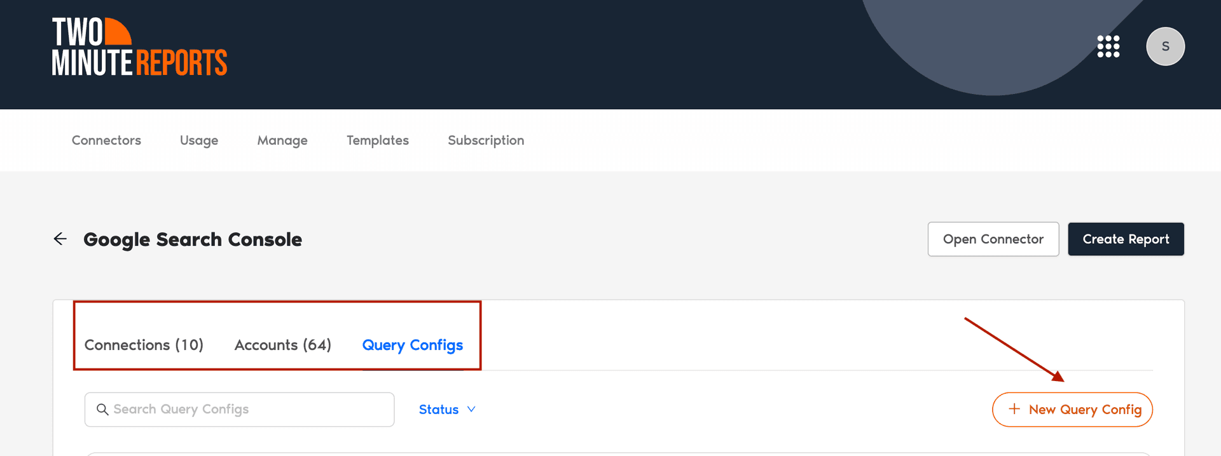This screenshot has width=1221, height=456.
Task: Open the Usage page
Action: [x=198, y=140]
